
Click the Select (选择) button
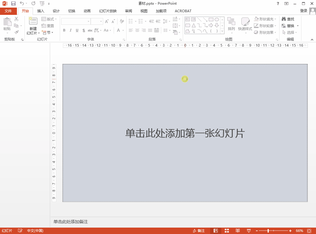pos(289,32)
